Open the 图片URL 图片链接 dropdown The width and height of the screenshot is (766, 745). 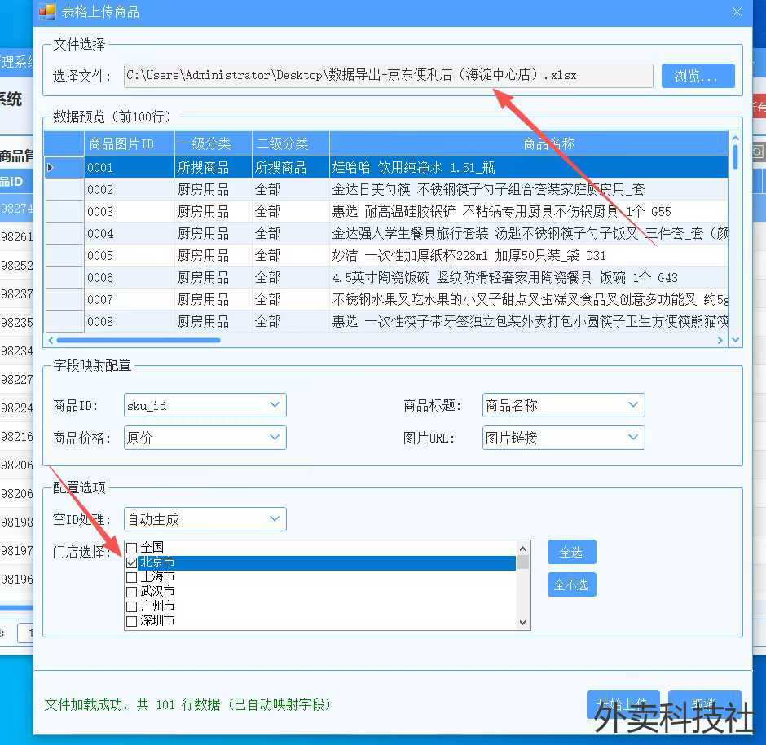pyautogui.click(x=563, y=438)
